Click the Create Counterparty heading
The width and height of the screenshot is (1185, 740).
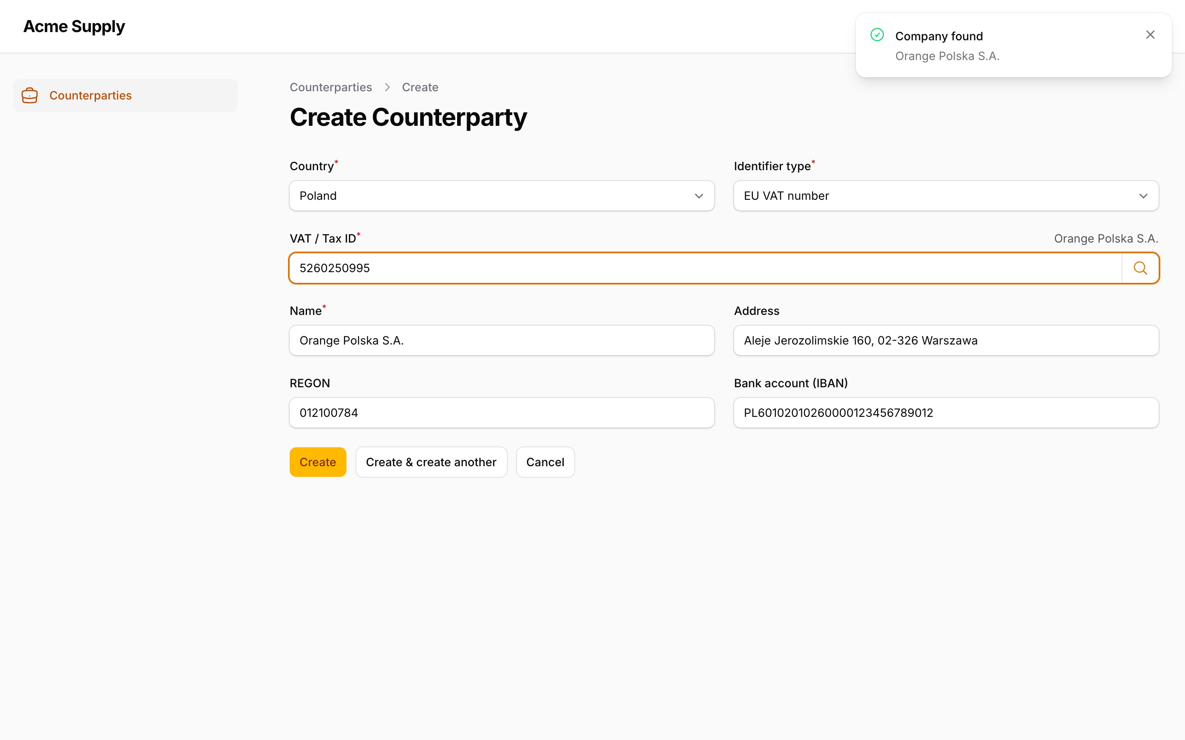pyautogui.click(x=408, y=118)
